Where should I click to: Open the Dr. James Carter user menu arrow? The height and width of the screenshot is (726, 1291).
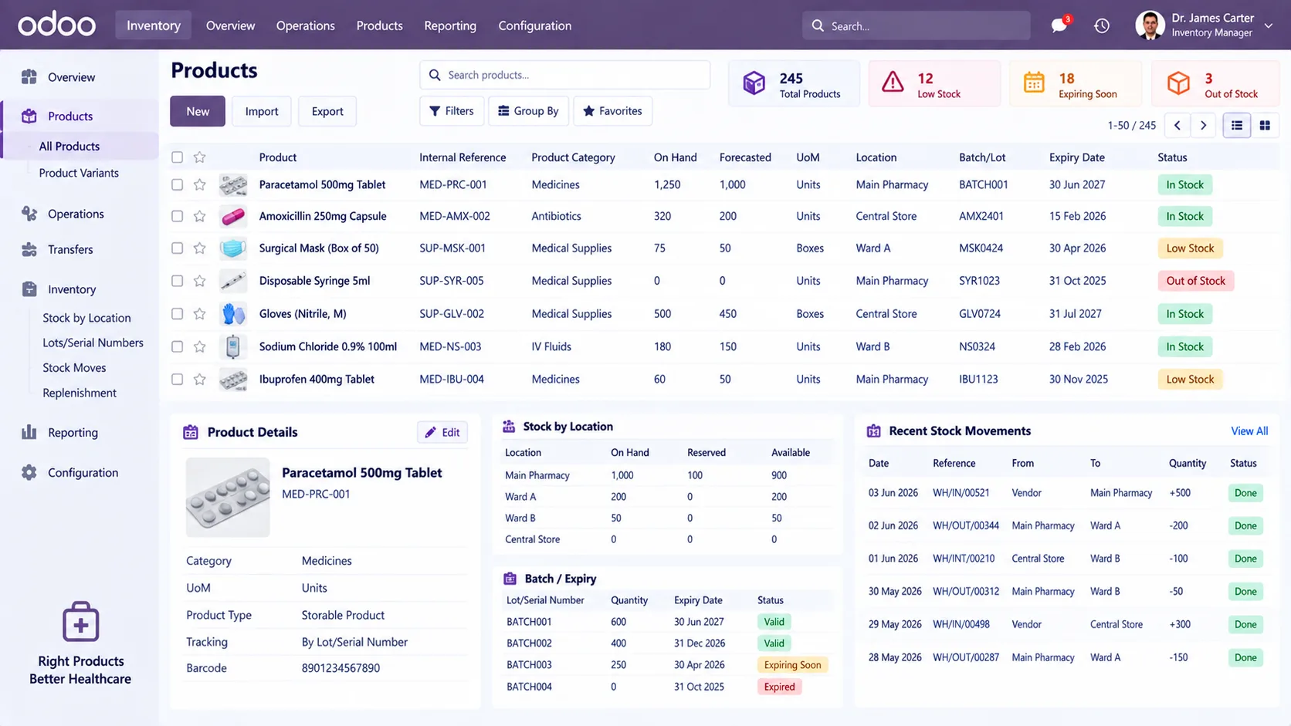[1269, 25]
